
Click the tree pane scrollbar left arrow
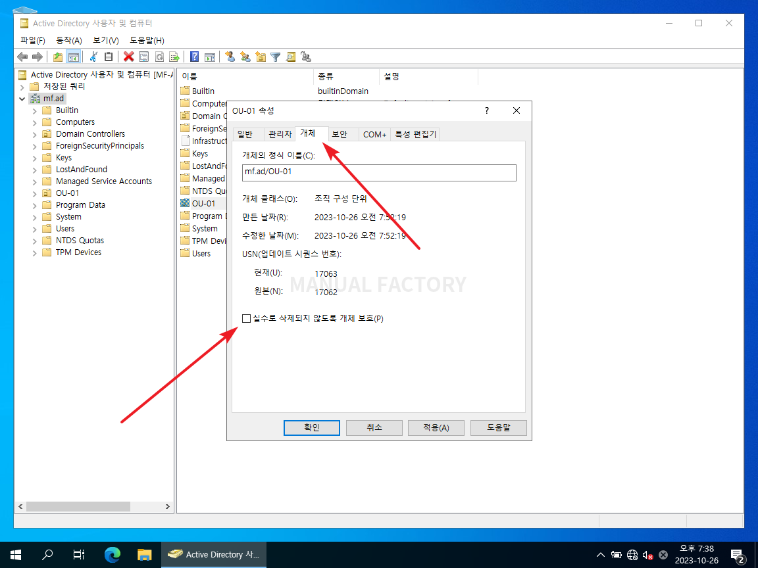[x=20, y=507]
